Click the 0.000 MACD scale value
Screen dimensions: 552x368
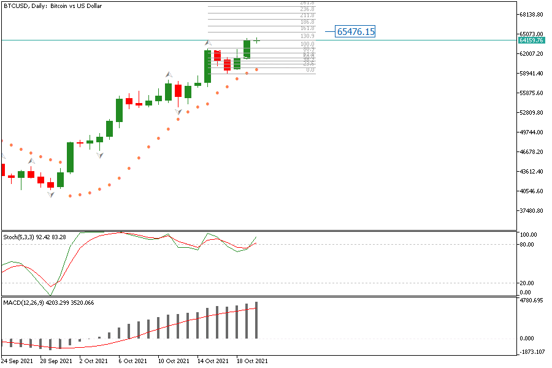(x=527, y=339)
